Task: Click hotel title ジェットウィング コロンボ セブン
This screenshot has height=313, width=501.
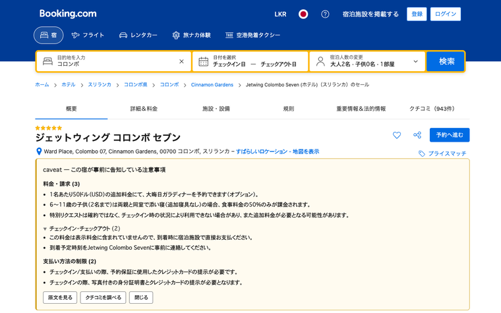Action: pos(108,138)
